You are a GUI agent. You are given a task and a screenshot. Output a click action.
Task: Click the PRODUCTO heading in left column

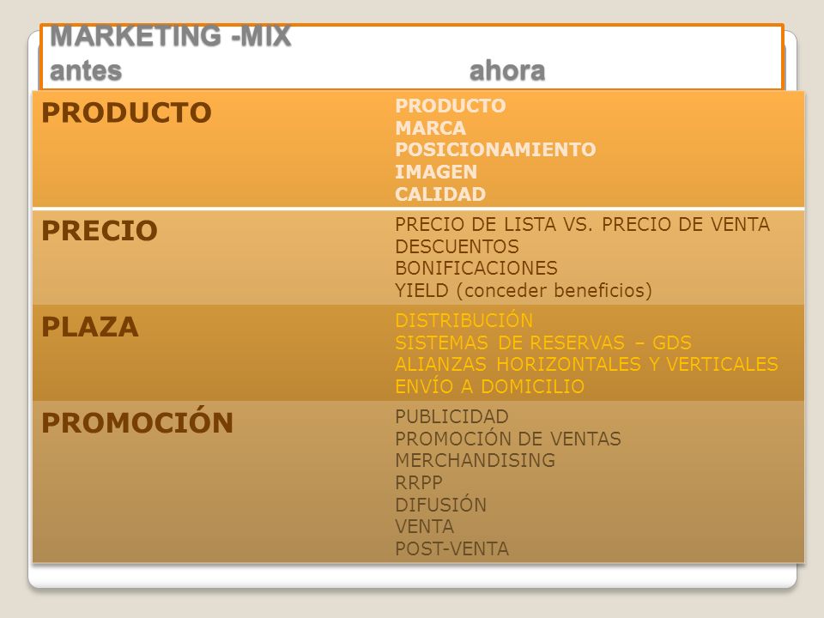[x=127, y=112]
